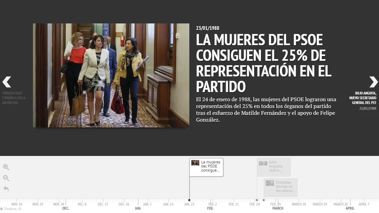Return to the timeline start with back arrow
379x213 pixels.
pos(6,189)
